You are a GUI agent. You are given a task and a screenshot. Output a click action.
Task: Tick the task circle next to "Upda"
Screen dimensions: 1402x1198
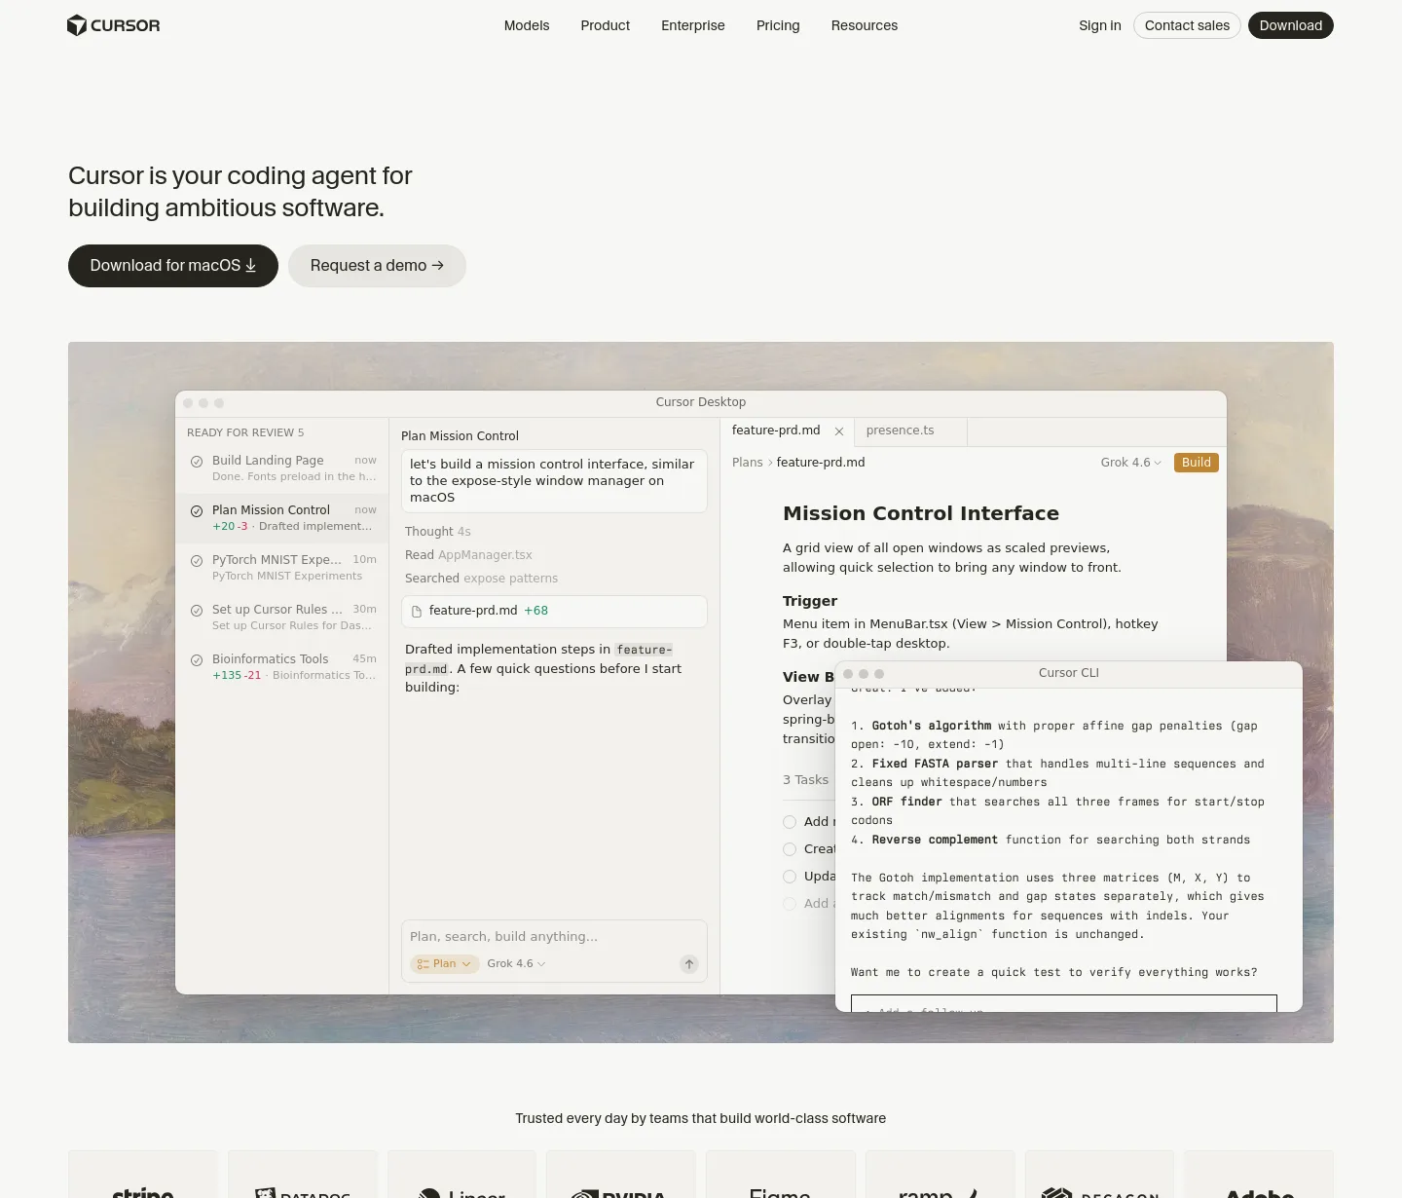pyautogui.click(x=790, y=877)
